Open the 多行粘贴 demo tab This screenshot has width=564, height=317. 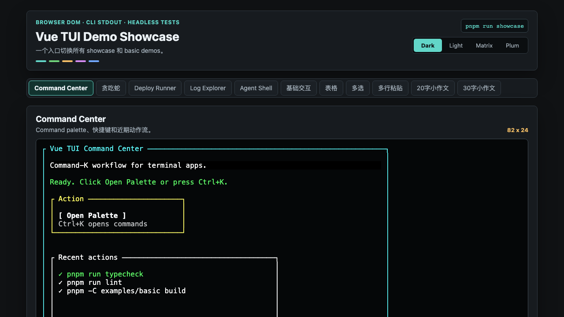pyautogui.click(x=390, y=88)
